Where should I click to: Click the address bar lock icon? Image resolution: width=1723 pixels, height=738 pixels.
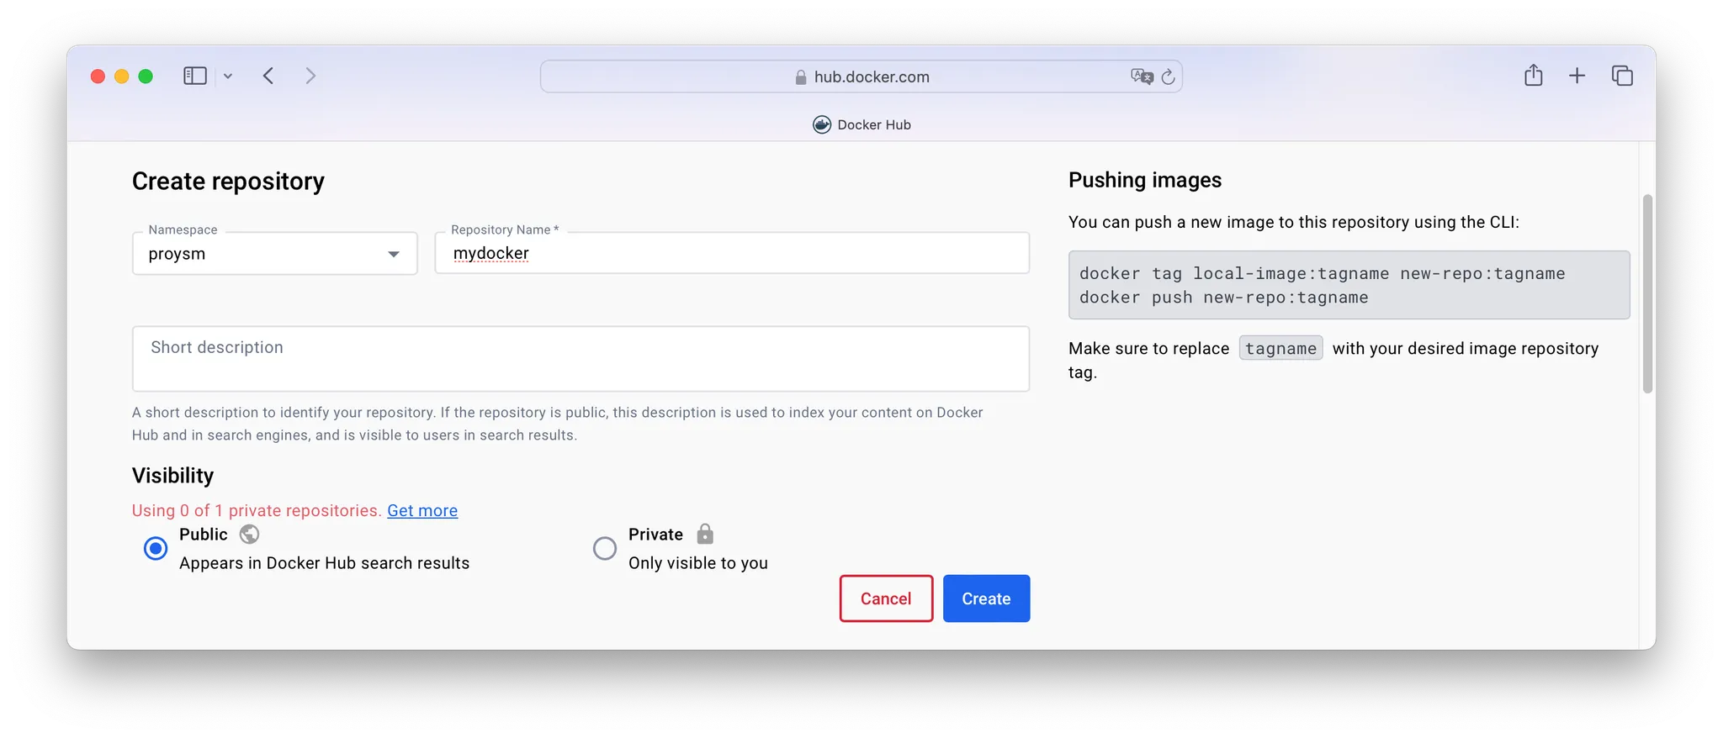801,77
